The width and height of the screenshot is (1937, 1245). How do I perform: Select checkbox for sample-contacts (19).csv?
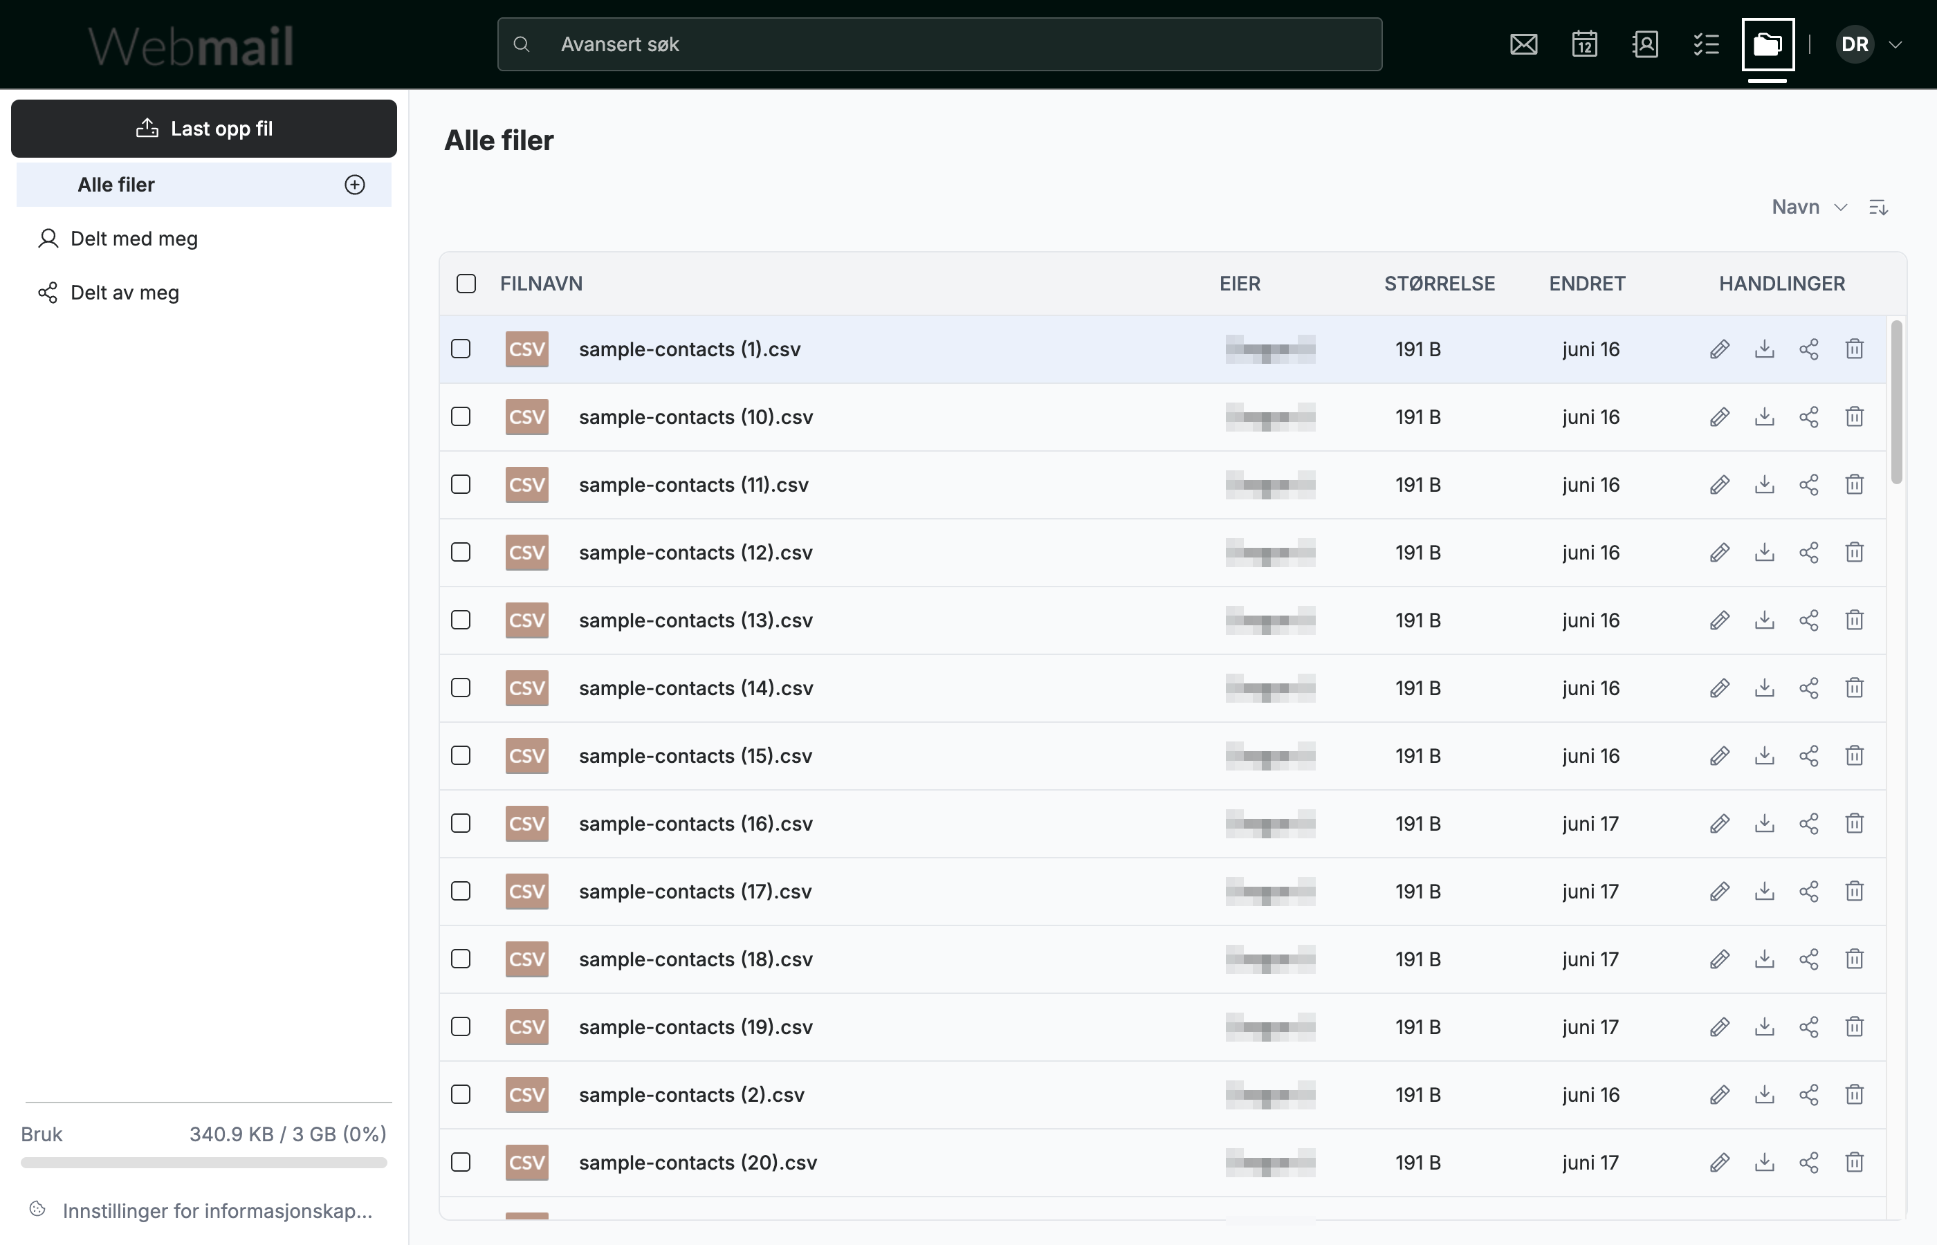[x=461, y=1028]
